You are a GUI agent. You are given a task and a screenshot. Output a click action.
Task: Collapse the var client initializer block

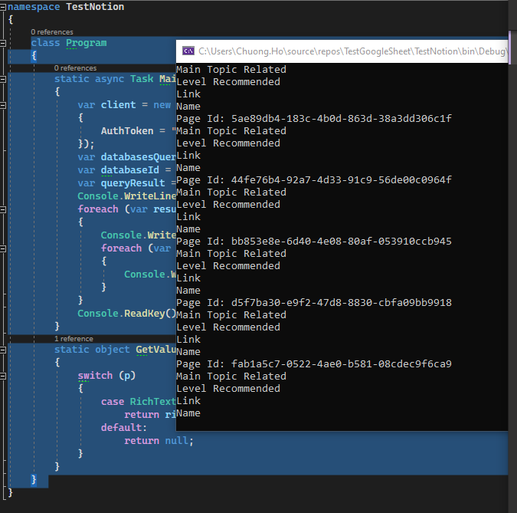coord(2,105)
